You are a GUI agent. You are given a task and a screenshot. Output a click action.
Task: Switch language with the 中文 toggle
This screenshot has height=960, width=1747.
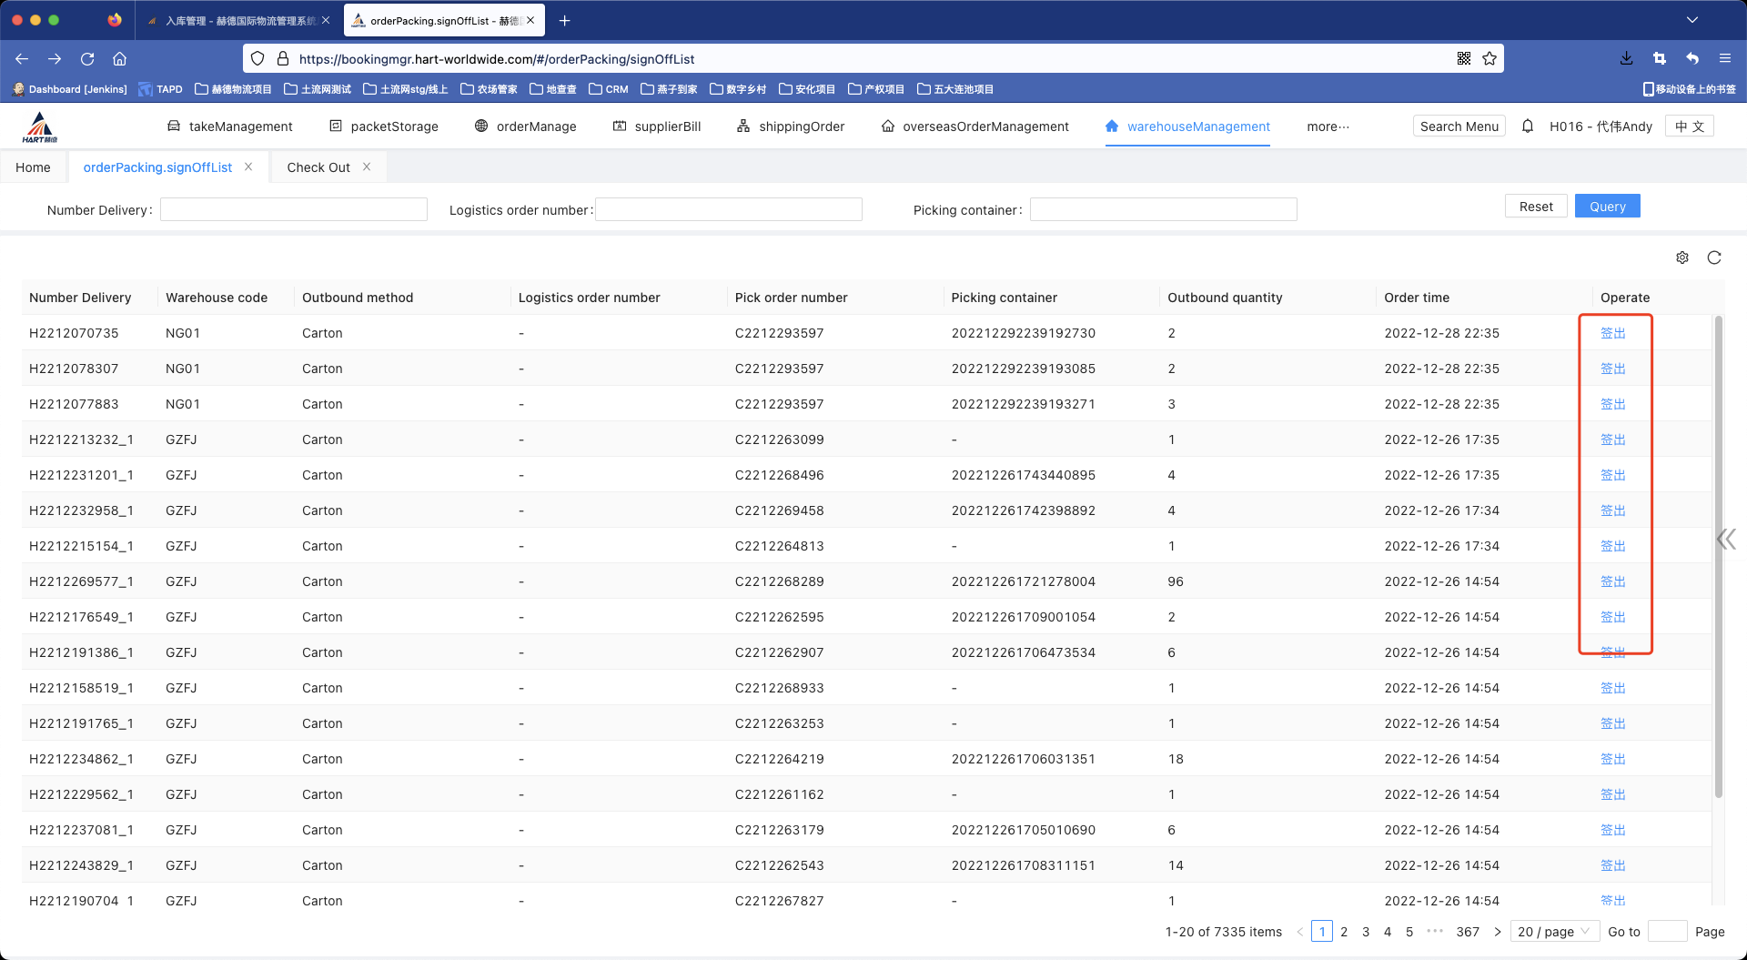click(x=1689, y=126)
